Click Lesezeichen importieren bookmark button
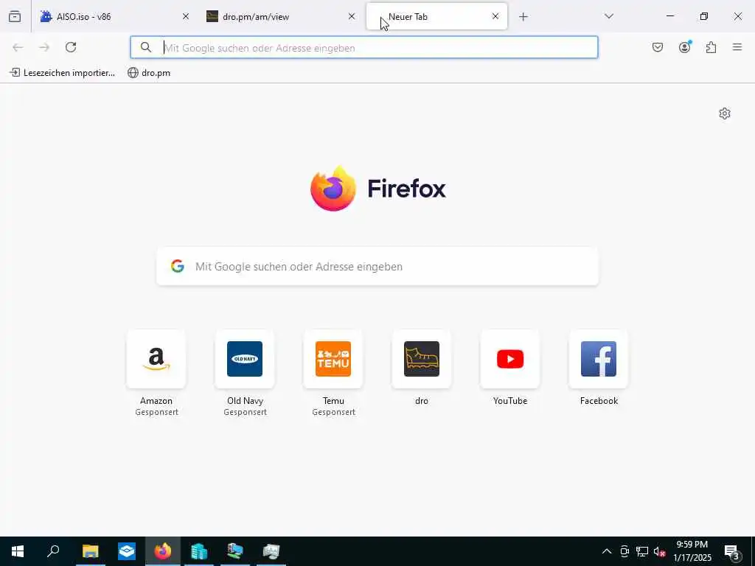Image resolution: width=755 pixels, height=566 pixels. pos(63,73)
